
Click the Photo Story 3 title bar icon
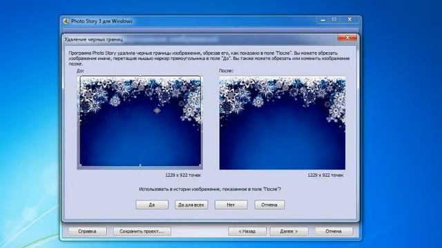coord(66,21)
